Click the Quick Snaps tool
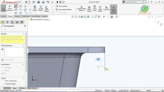The image size is (164, 92). click(95, 8)
